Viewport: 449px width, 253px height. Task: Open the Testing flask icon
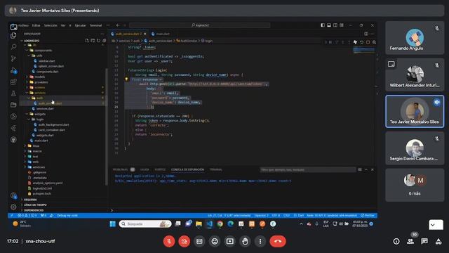13,93
